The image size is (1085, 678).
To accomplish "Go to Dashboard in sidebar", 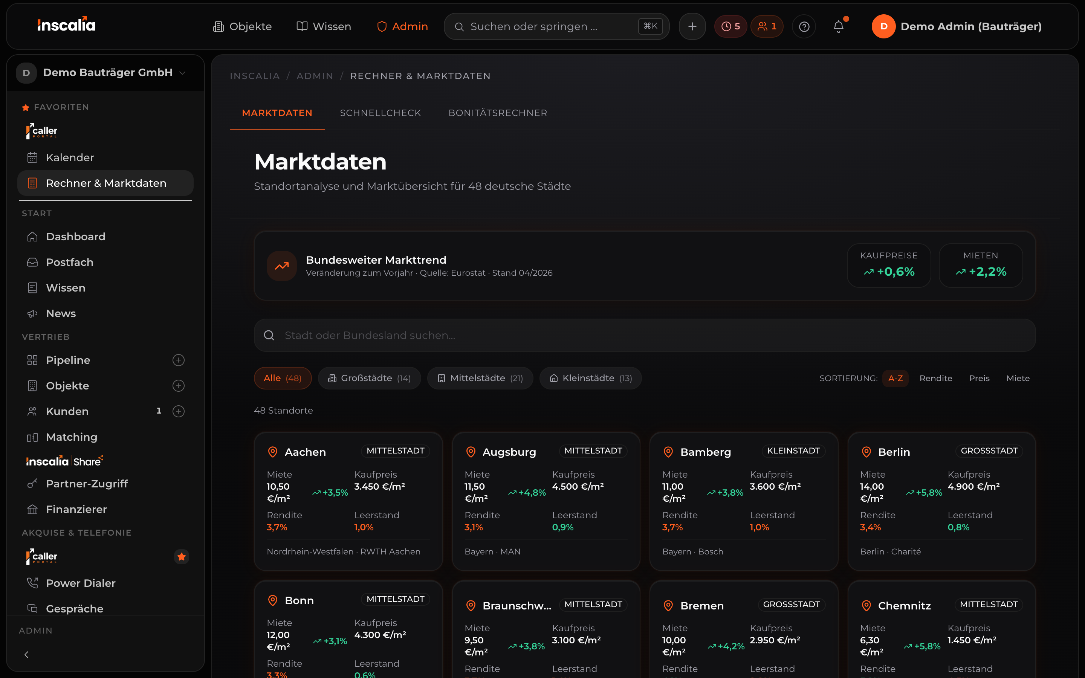I will pos(105,237).
